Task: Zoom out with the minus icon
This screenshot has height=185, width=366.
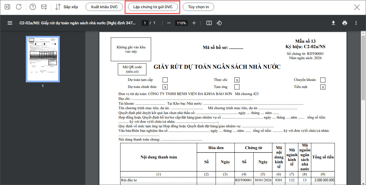Action: [169, 23]
